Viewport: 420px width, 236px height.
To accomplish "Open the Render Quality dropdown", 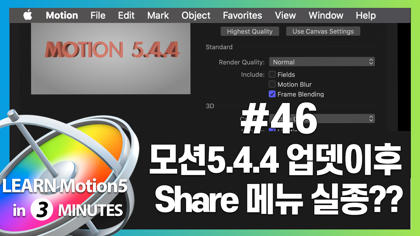I will [322, 62].
